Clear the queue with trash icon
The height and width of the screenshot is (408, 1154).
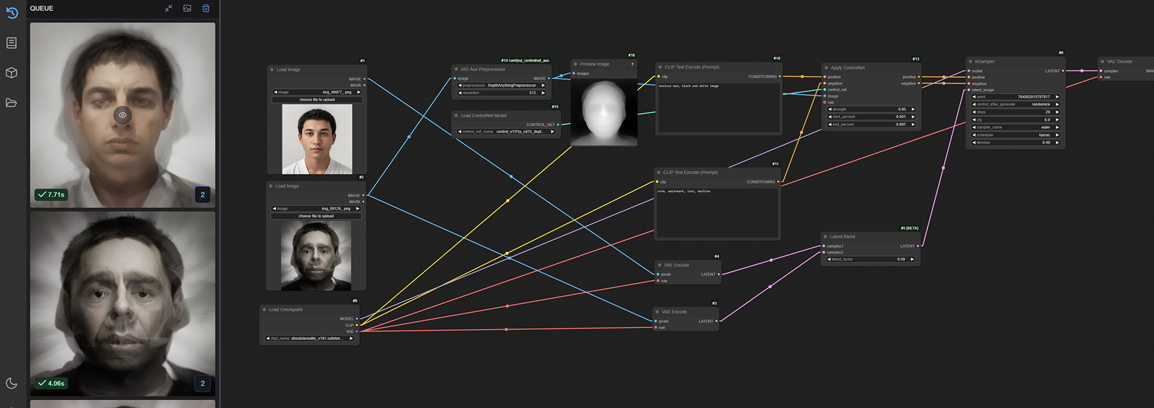tap(206, 8)
